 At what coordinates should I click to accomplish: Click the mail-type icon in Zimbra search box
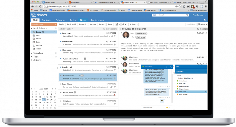click(154, 15)
